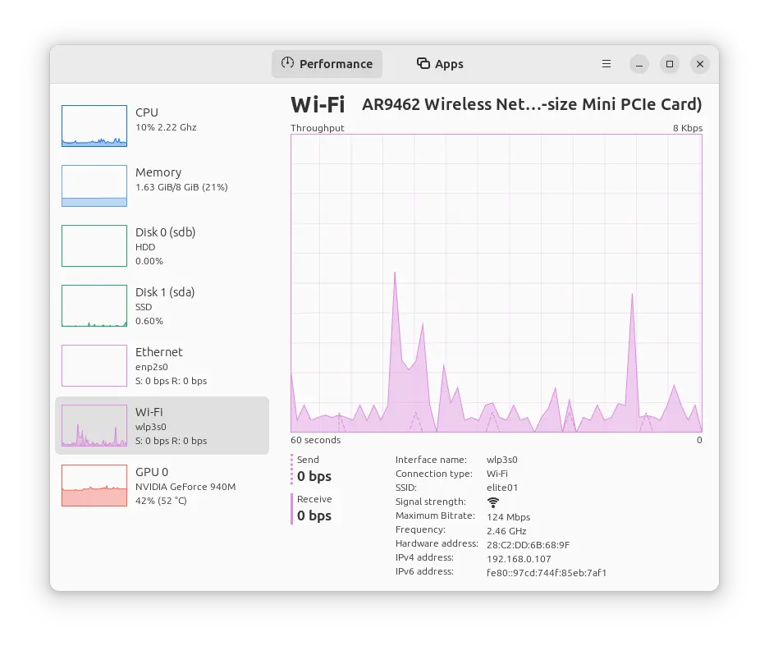Select Disk 0 (sdb) HDD entry

[x=162, y=245]
